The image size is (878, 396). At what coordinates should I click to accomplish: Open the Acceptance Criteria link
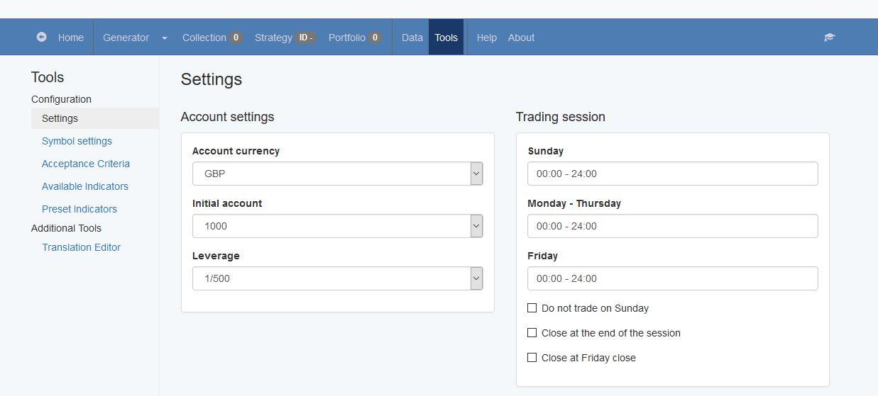(x=86, y=164)
